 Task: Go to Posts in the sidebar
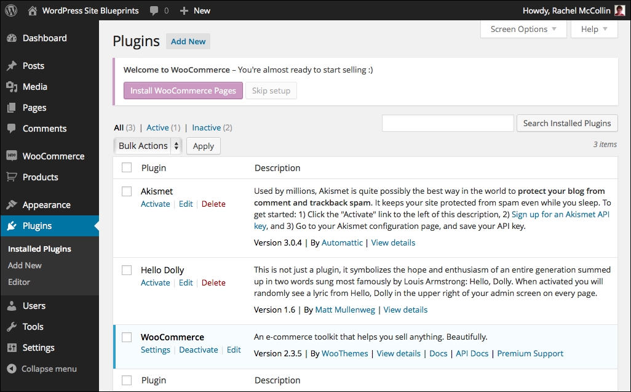(x=33, y=66)
